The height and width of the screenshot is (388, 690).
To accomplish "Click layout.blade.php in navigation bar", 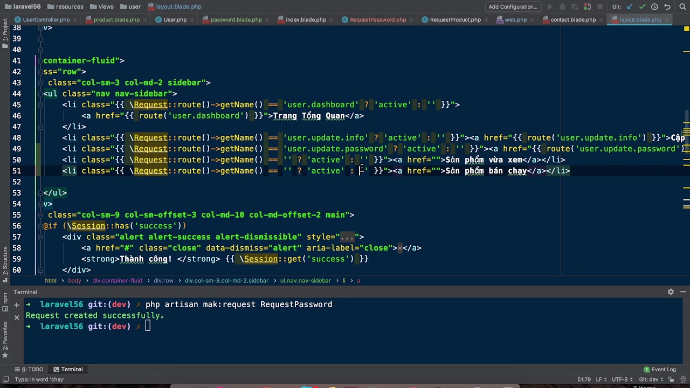I will point(174,7).
